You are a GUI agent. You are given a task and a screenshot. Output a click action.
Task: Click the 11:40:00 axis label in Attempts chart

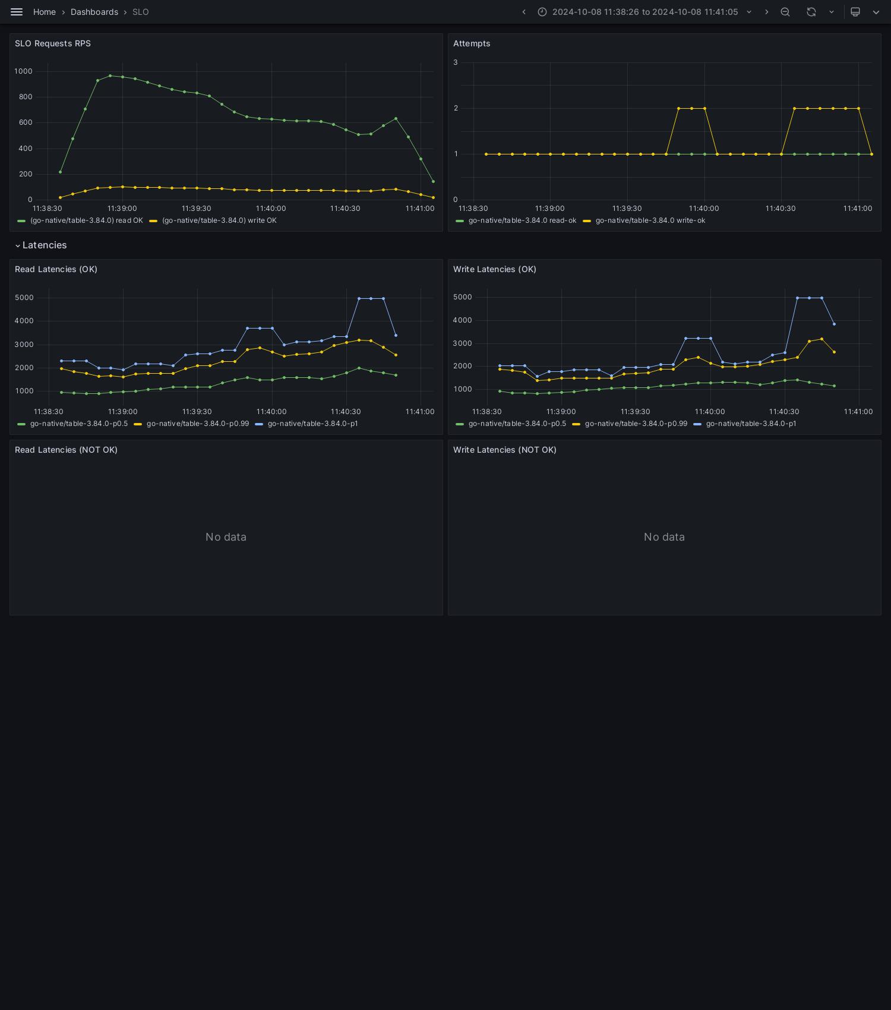[x=704, y=209]
